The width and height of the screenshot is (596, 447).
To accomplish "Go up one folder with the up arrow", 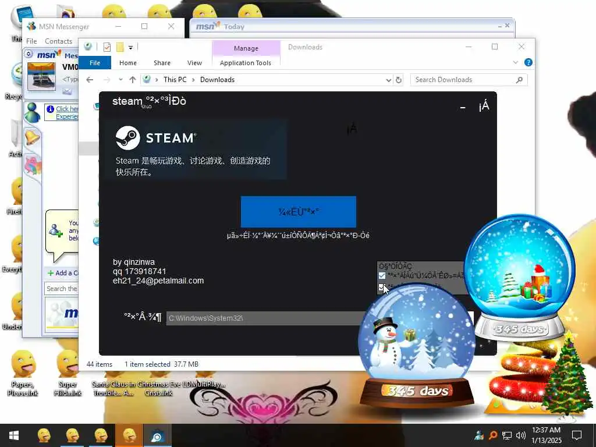I will coord(132,80).
